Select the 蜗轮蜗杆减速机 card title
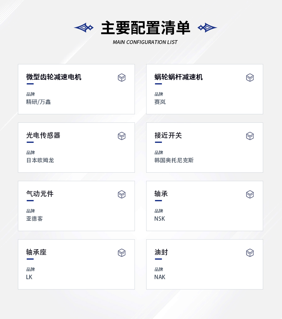282x319 pixels. 179,77
